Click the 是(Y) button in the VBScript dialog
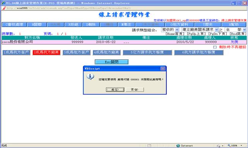 [x=115, y=89]
